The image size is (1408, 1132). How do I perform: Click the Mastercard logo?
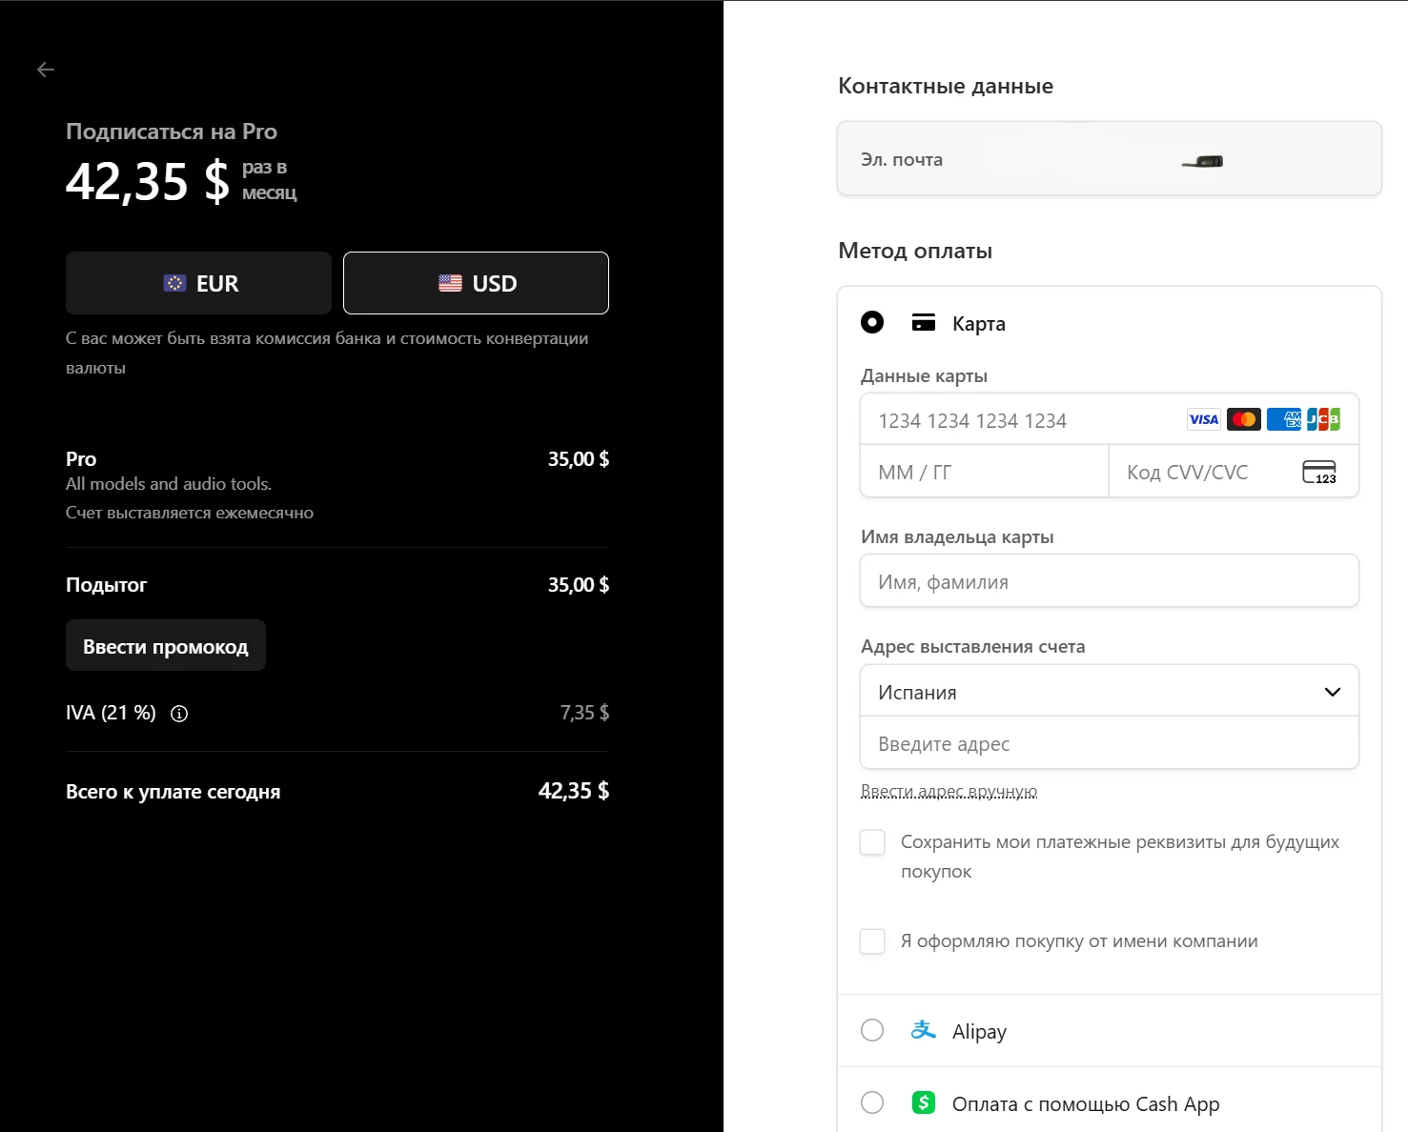pyautogui.click(x=1244, y=419)
